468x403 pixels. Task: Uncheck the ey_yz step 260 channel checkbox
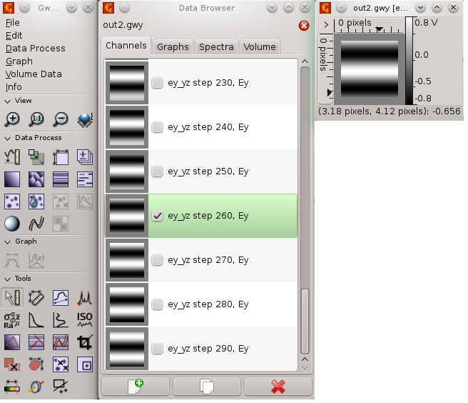157,216
